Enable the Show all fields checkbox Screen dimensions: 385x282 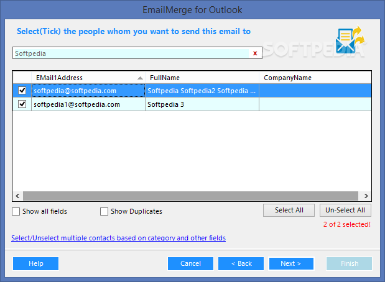pyautogui.click(x=16, y=211)
